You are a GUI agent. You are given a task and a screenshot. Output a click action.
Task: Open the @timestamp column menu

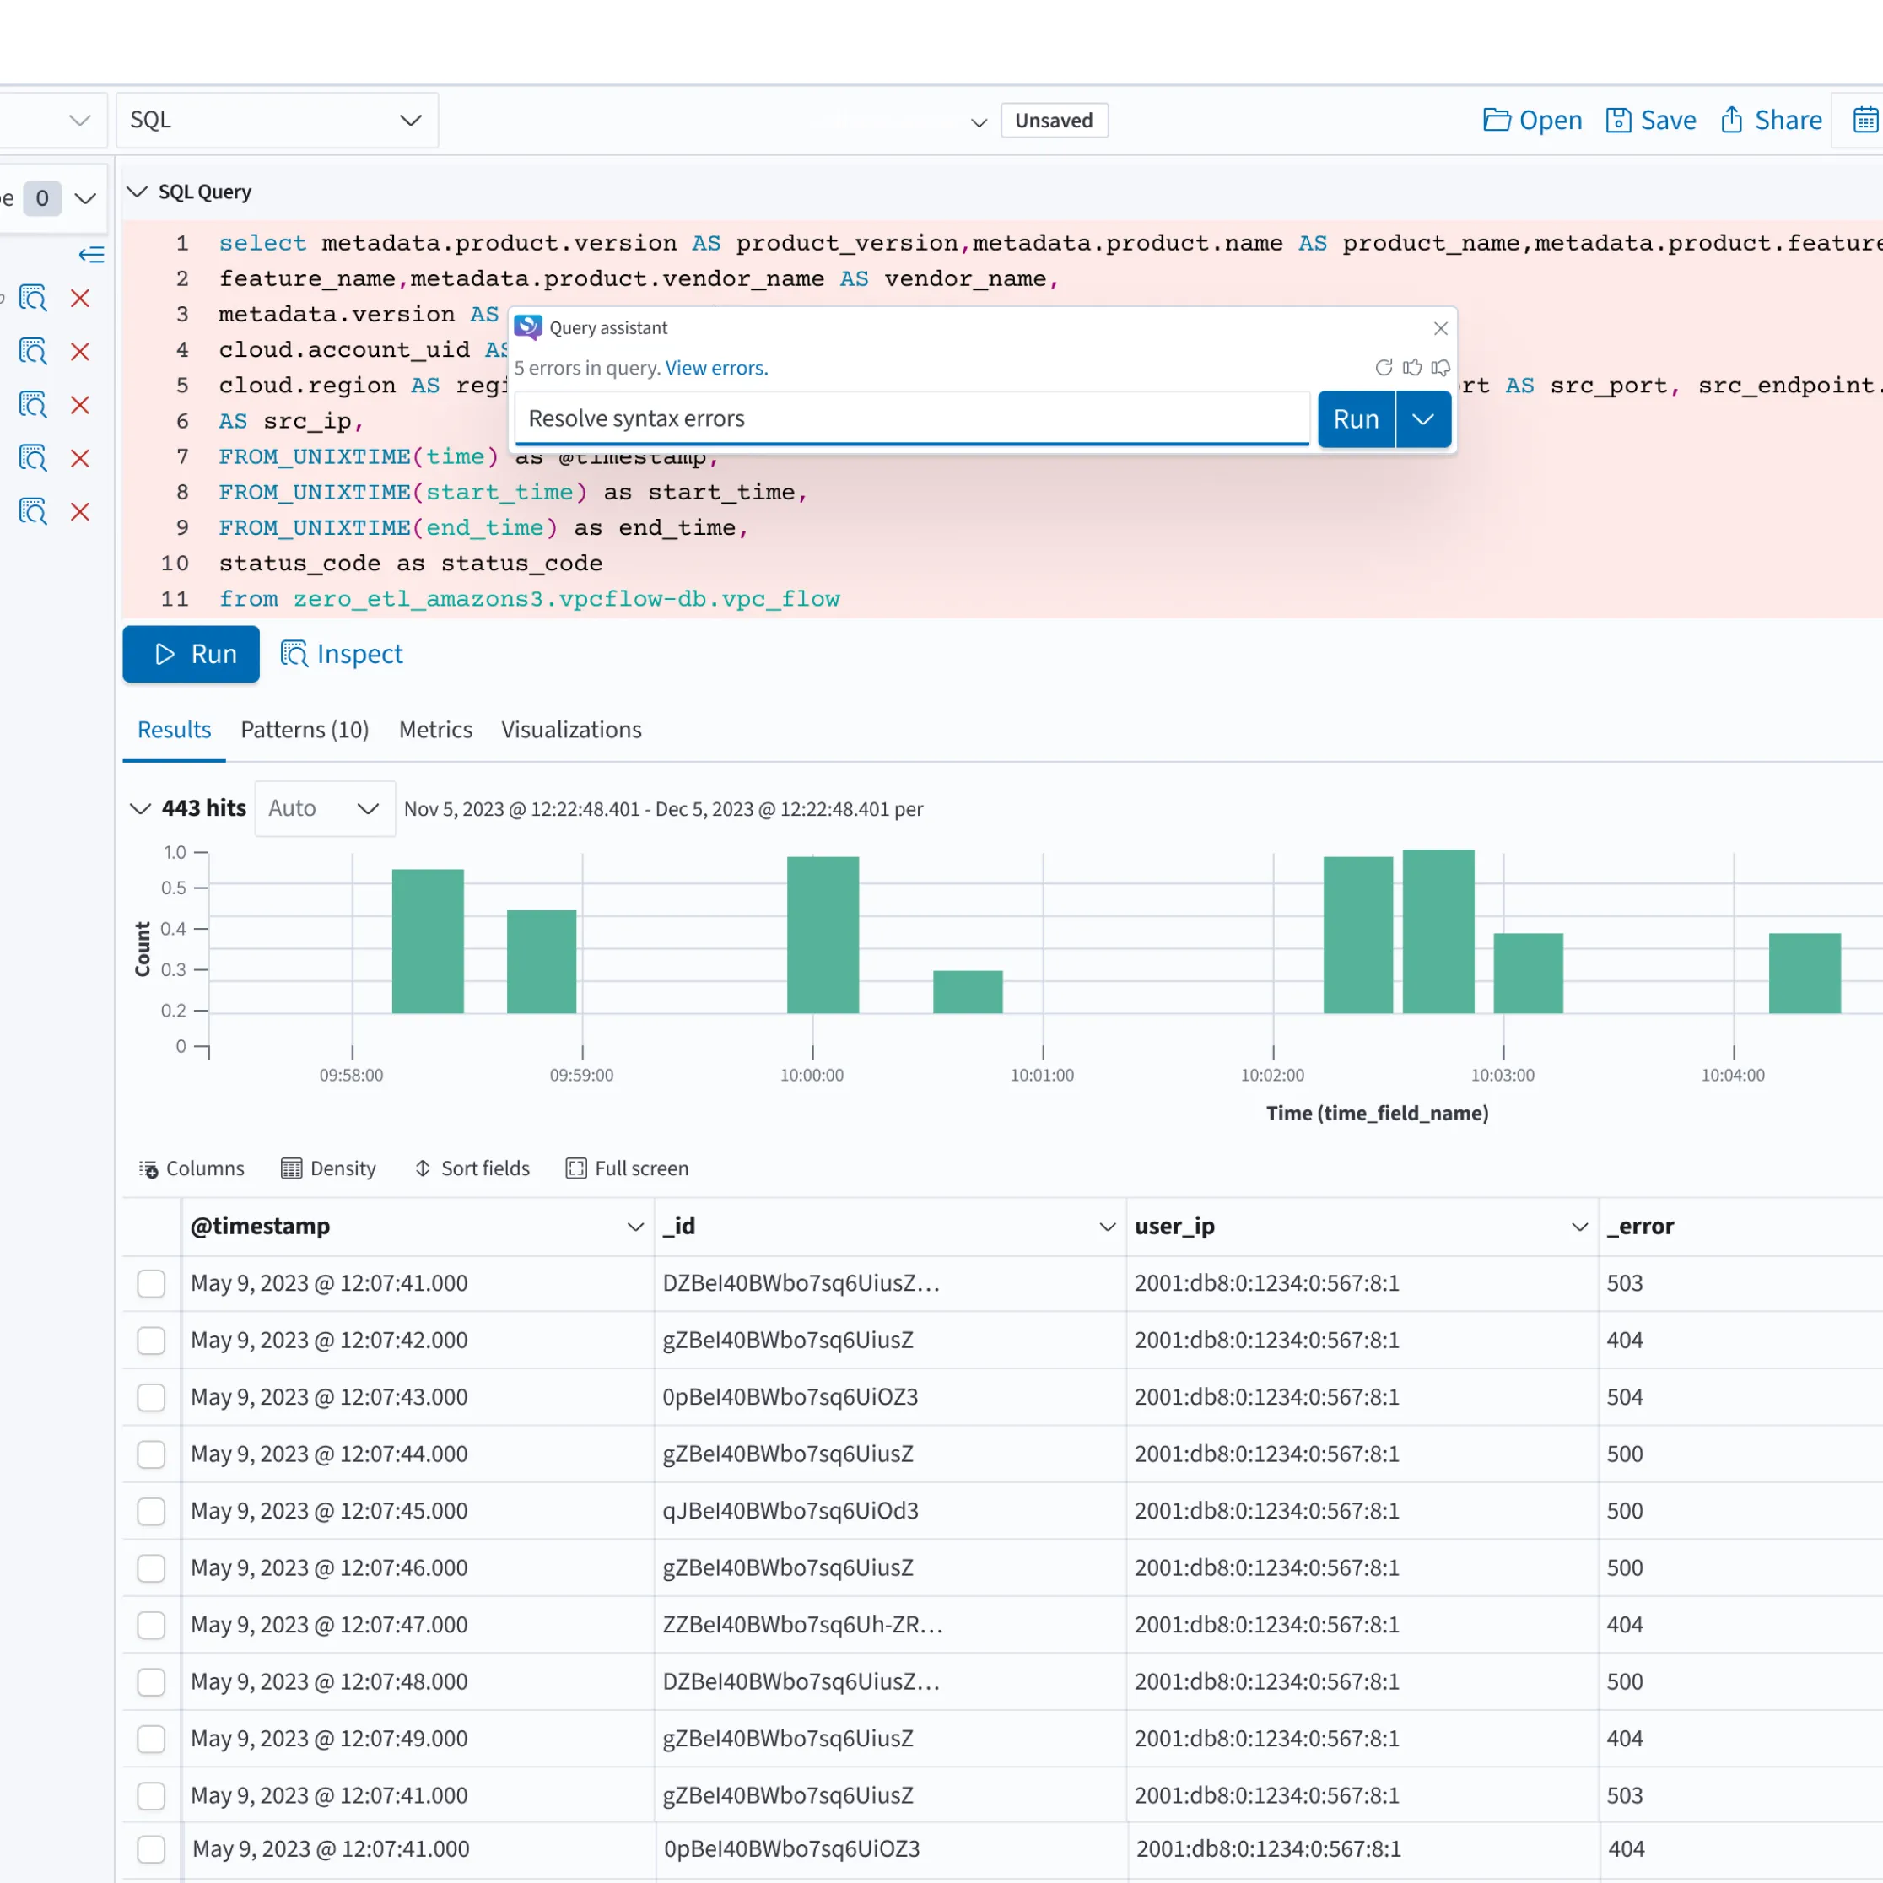(634, 1226)
